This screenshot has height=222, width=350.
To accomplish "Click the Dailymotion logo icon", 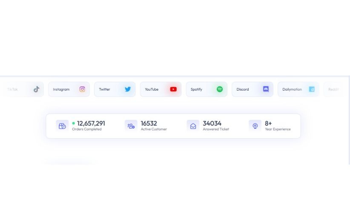I will [312, 89].
